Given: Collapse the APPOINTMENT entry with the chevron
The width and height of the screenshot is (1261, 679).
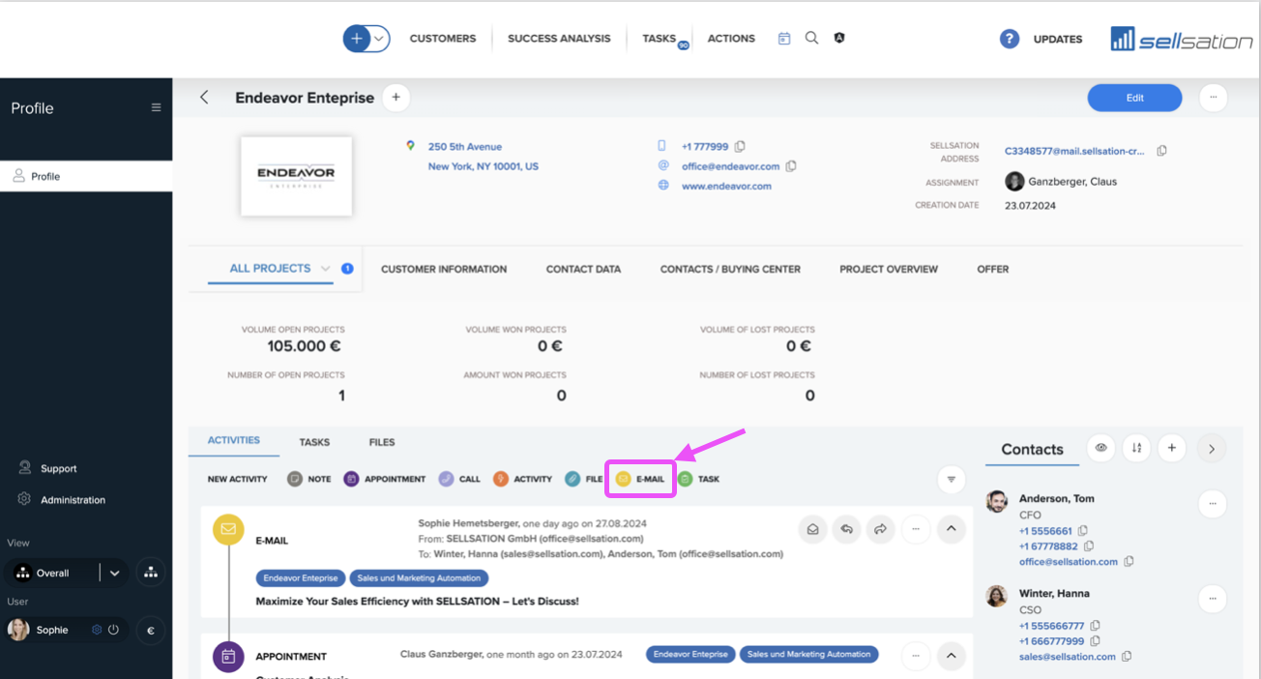Looking at the screenshot, I should click(x=952, y=656).
